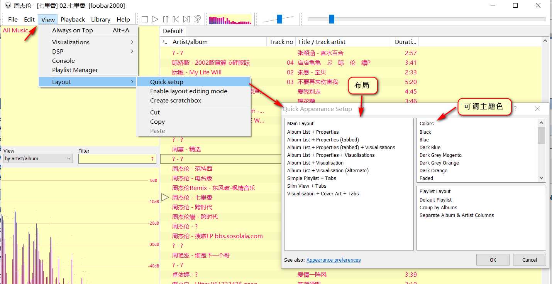Pause the current track
The width and height of the screenshot is (552, 284).
(166, 19)
